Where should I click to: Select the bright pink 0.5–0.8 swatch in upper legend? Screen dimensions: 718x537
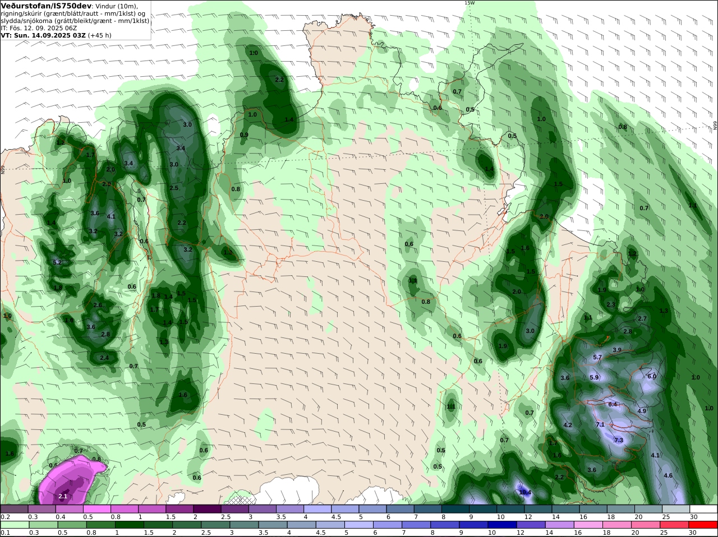tap(96, 509)
